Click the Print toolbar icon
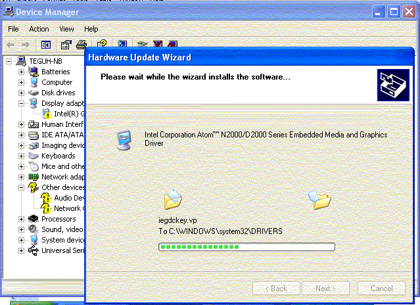This screenshot has height=305, width=420. (x=82, y=45)
